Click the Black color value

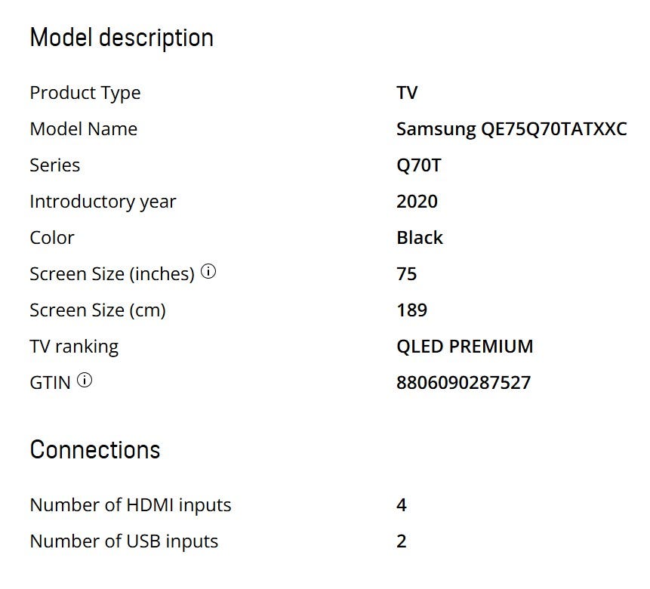pos(419,238)
